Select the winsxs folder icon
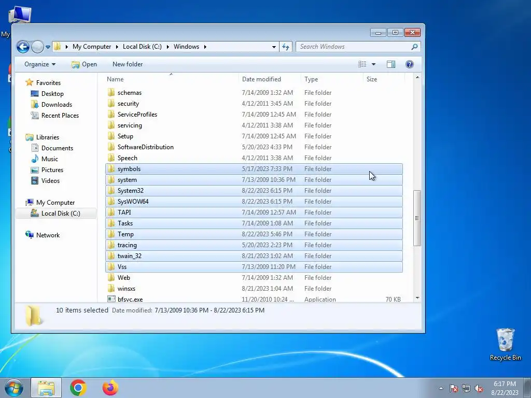Viewport: 531px width, 398px height. click(x=111, y=288)
